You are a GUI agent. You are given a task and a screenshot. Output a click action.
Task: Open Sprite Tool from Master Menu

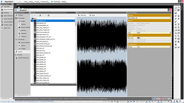click(x=7, y=28)
